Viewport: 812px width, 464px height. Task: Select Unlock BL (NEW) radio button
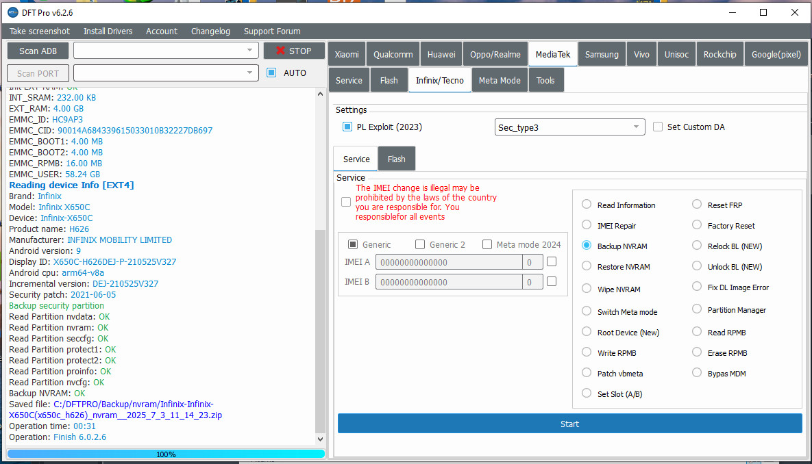(697, 266)
